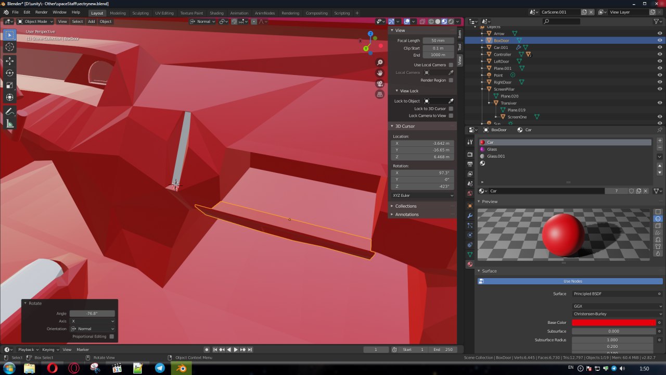
Task: Activate the Select Box tool
Action: (9, 35)
